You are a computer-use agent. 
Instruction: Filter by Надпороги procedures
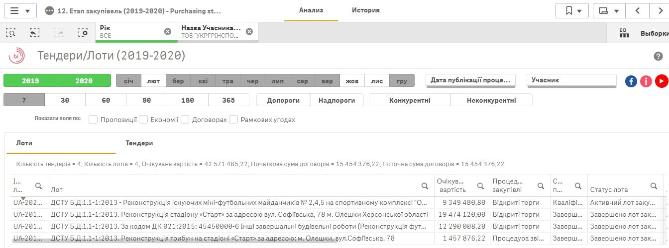point(337,100)
